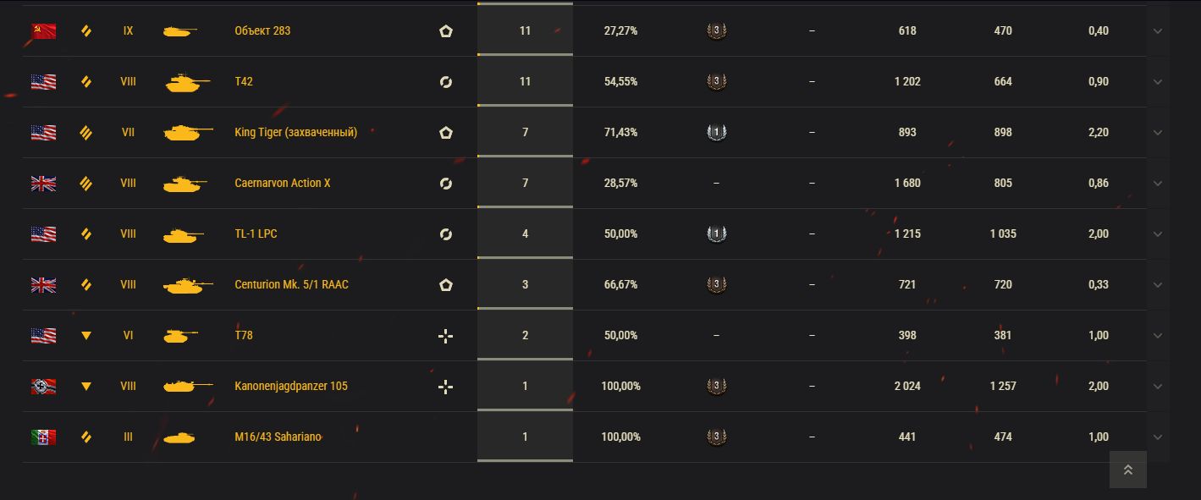Click the pentagon icon for Centurion Mk. 5/1 RAAC

(x=446, y=285)
